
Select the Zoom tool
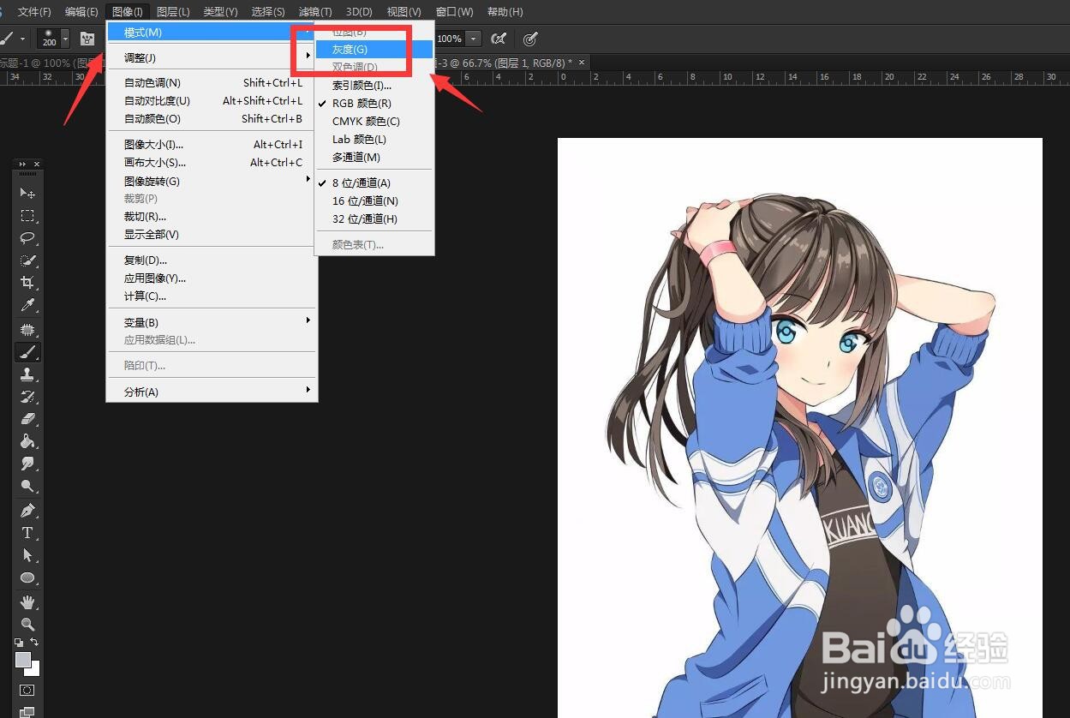pyautogui.click(x=27, y=624)
